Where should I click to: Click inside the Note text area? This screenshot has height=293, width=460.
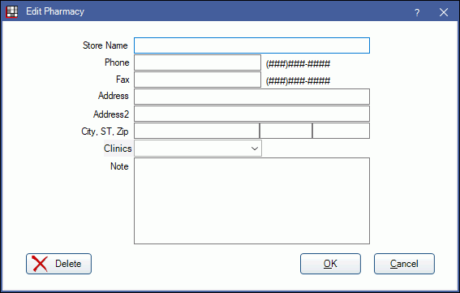pos(251,200)
